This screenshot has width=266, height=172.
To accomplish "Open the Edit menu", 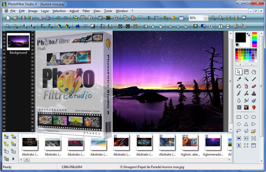I will pyautogui.click(x=22, y=11).
